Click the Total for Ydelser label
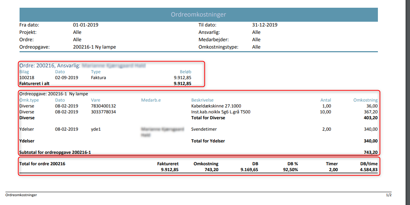 point(208,141)
